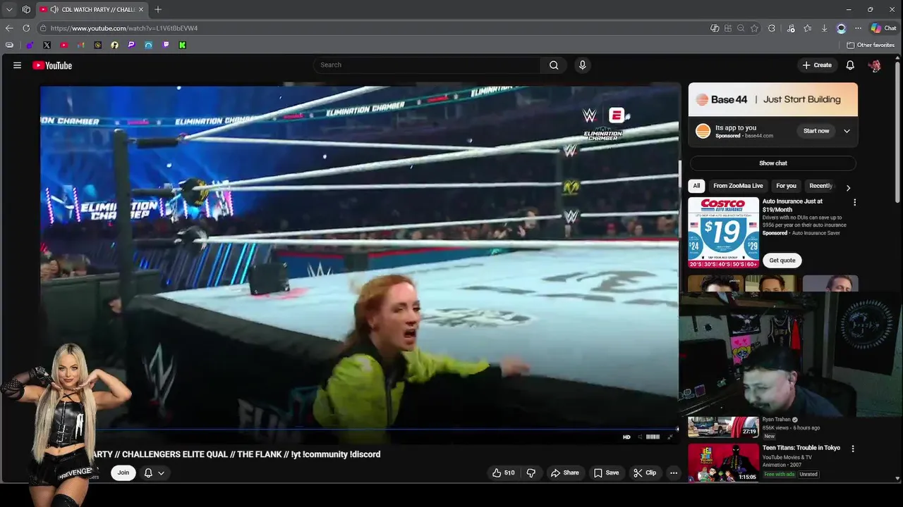Focus the YouTube search field
The height and width of the screenshot is (507, 903).
click(427, 65)
